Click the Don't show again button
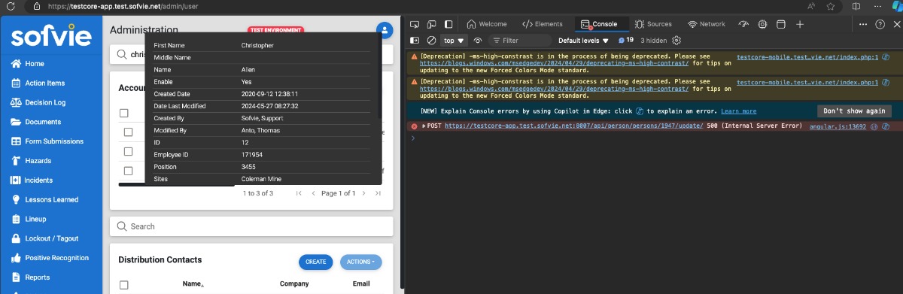This screenshot has height=294, width=903. pyautogui.click(x=854, y=111)
